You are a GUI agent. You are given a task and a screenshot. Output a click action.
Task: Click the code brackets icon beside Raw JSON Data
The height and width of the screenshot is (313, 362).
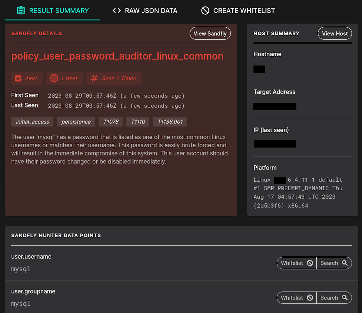click(116, 10)
